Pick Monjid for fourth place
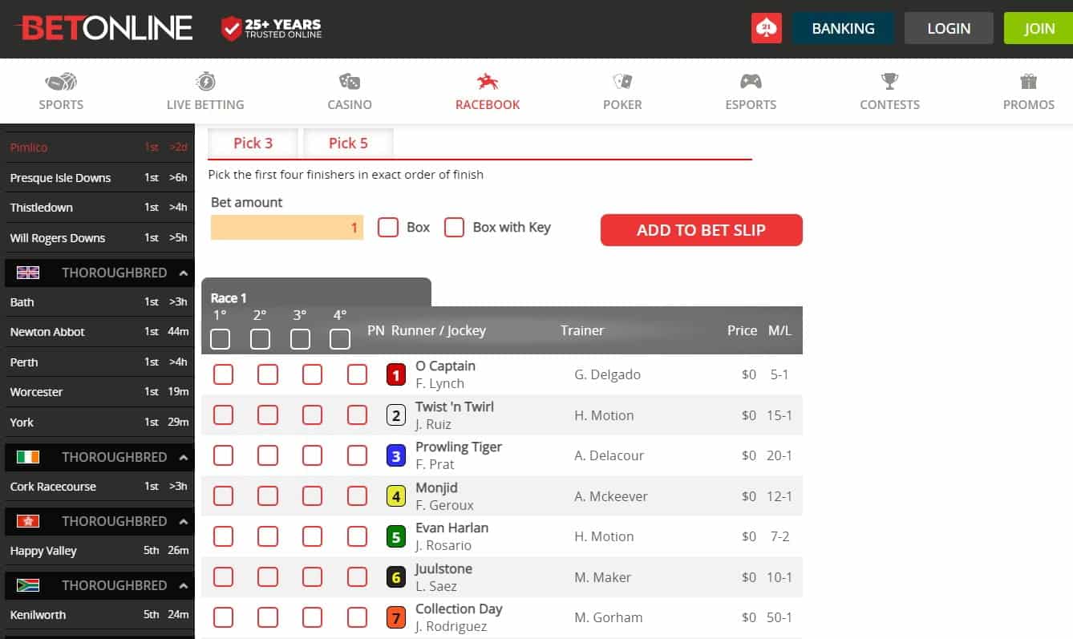 click(x=357, y=496)
